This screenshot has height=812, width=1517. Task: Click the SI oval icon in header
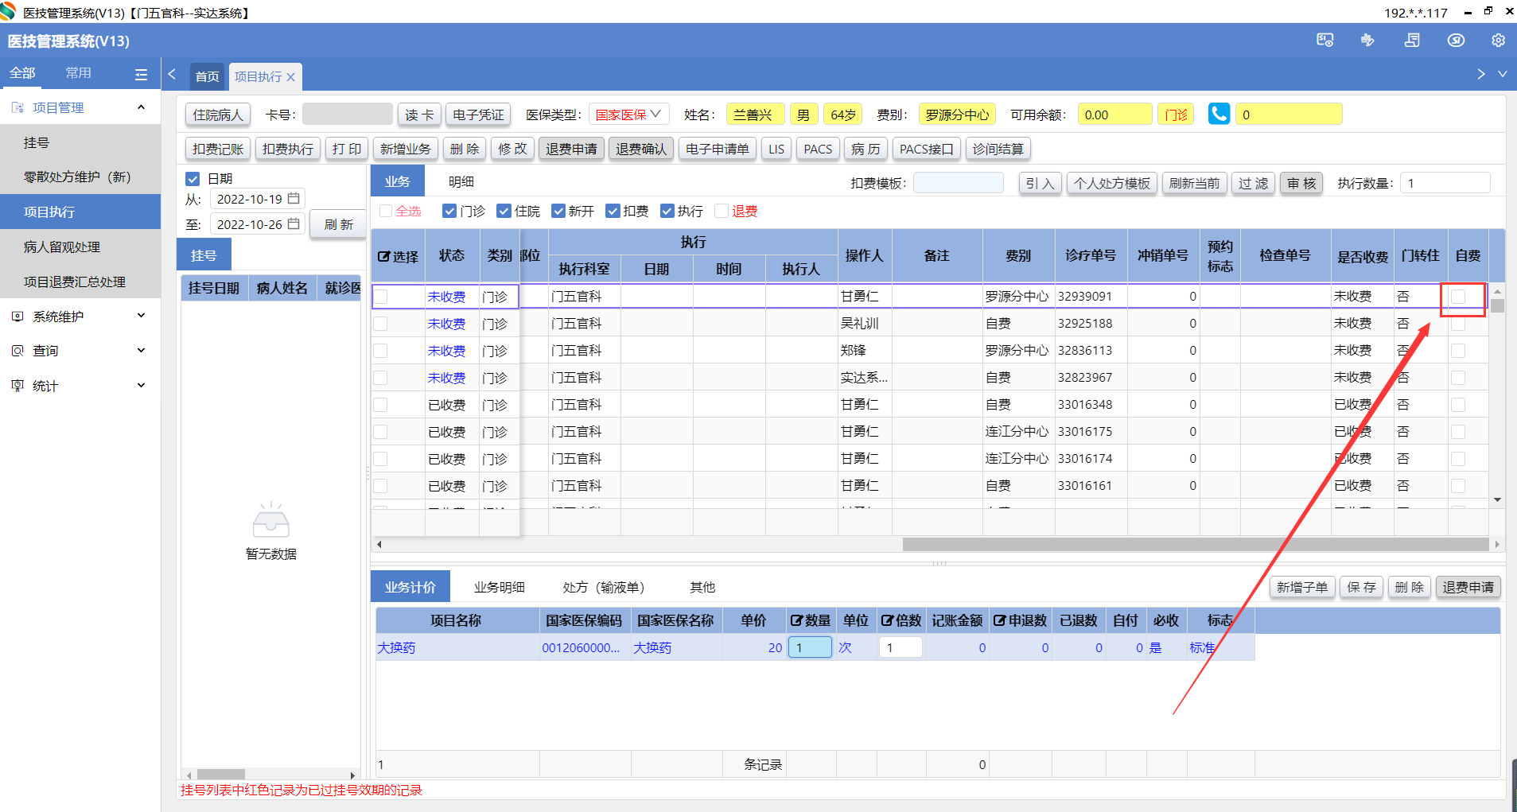pos(1456,41)
